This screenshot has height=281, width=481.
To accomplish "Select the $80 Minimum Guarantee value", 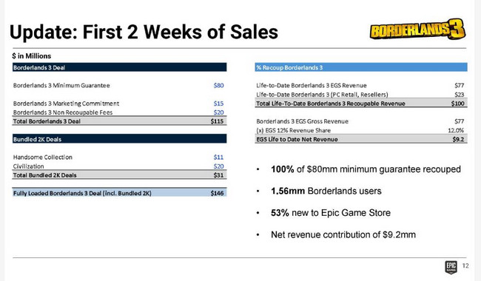I will click(x=219, y=86).
